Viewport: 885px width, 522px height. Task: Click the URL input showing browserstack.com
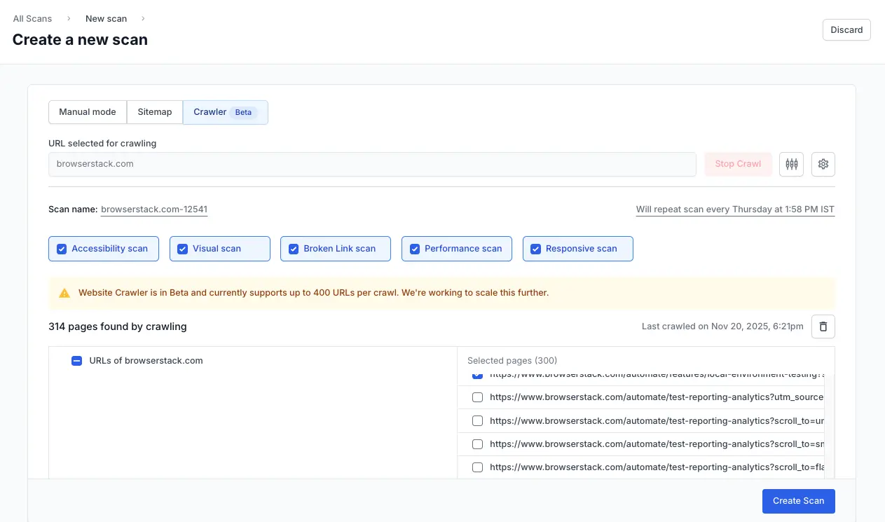(x=371, y=164)
